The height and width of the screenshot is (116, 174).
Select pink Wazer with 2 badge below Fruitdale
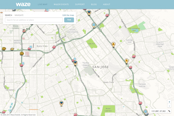[22, 65]
